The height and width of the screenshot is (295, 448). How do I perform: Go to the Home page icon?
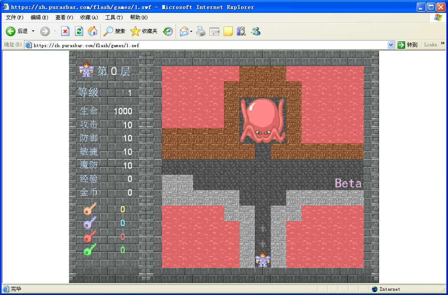tap(92, 31)
